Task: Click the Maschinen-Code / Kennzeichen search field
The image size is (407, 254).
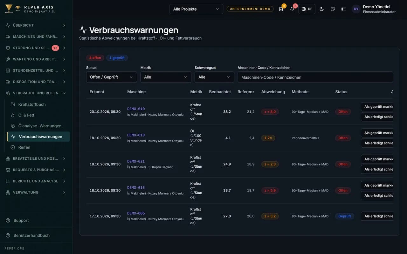Action: (x=315, y=77)
